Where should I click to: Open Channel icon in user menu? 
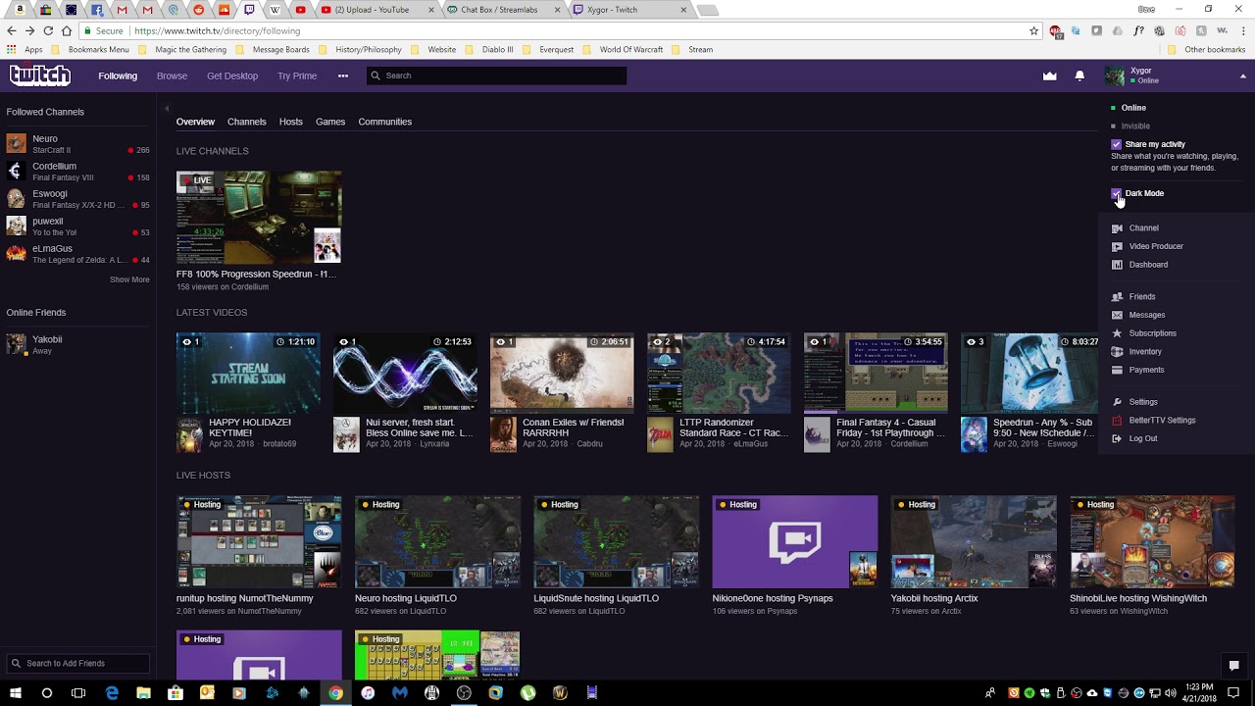[1117, 228]
